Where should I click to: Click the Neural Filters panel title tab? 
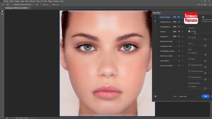pyautogui.click(x=157, y=13)
